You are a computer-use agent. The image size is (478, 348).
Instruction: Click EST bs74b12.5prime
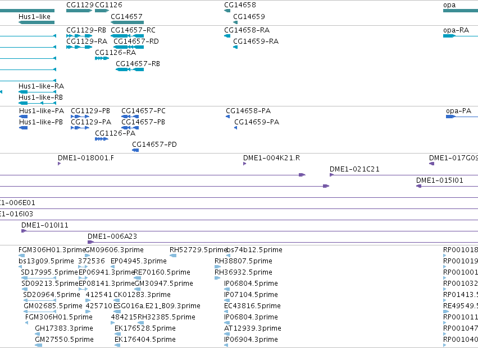coord(254,250)
